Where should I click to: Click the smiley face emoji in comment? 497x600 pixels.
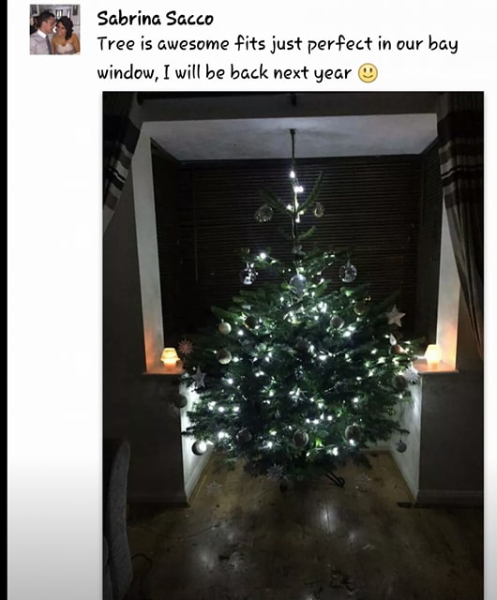[x=368, y=73]
